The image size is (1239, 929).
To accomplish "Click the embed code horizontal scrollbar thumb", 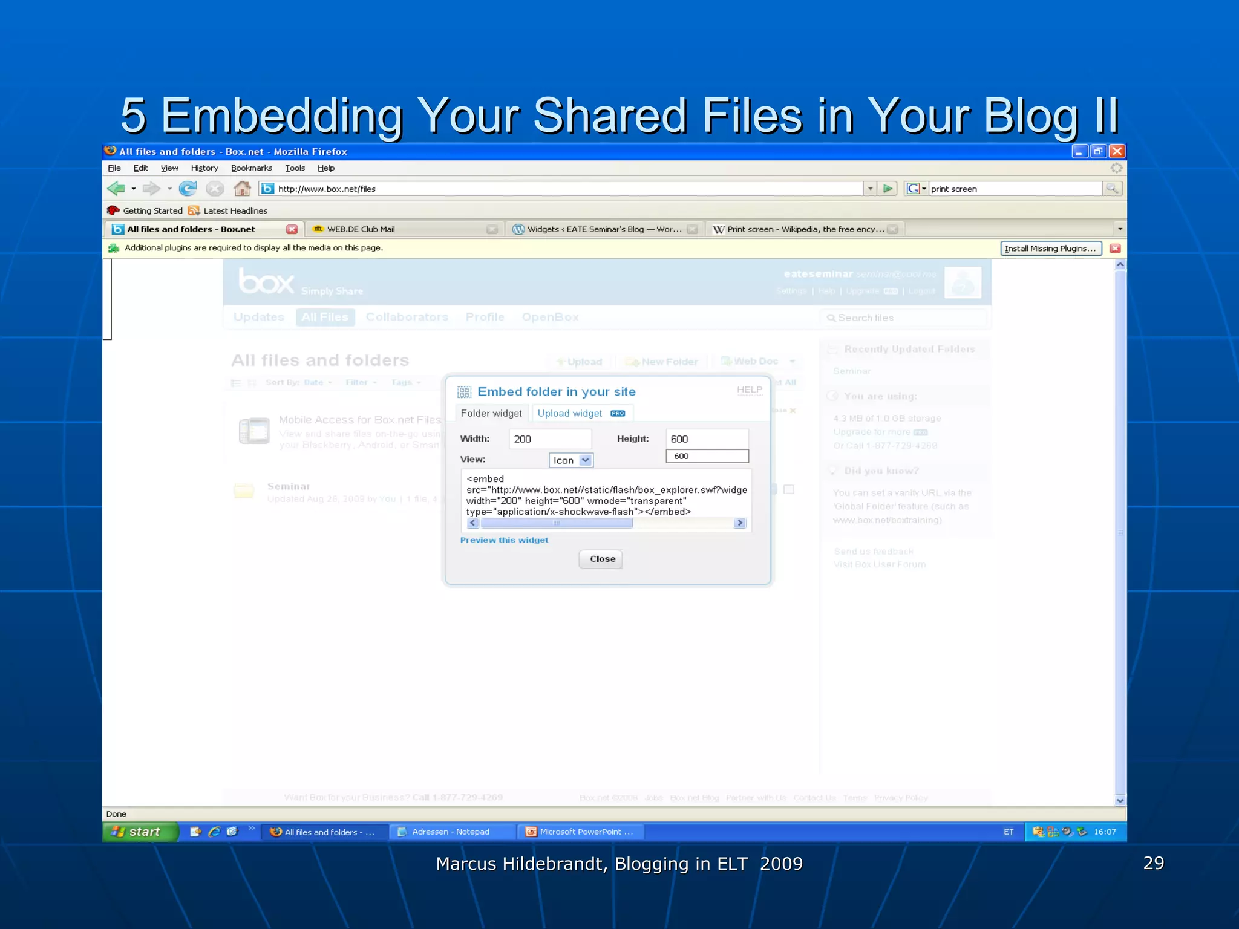I will [x=556, y=523].
